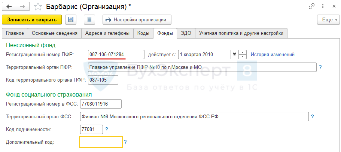The image size is (341, 152).
Task: Open the document list icon next to save
Action: click(89, 19)
